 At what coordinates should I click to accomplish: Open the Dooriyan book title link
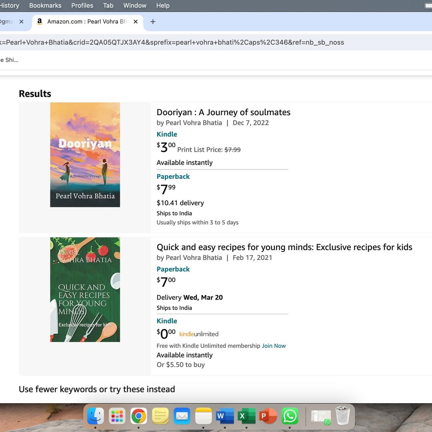click(223, 112)
